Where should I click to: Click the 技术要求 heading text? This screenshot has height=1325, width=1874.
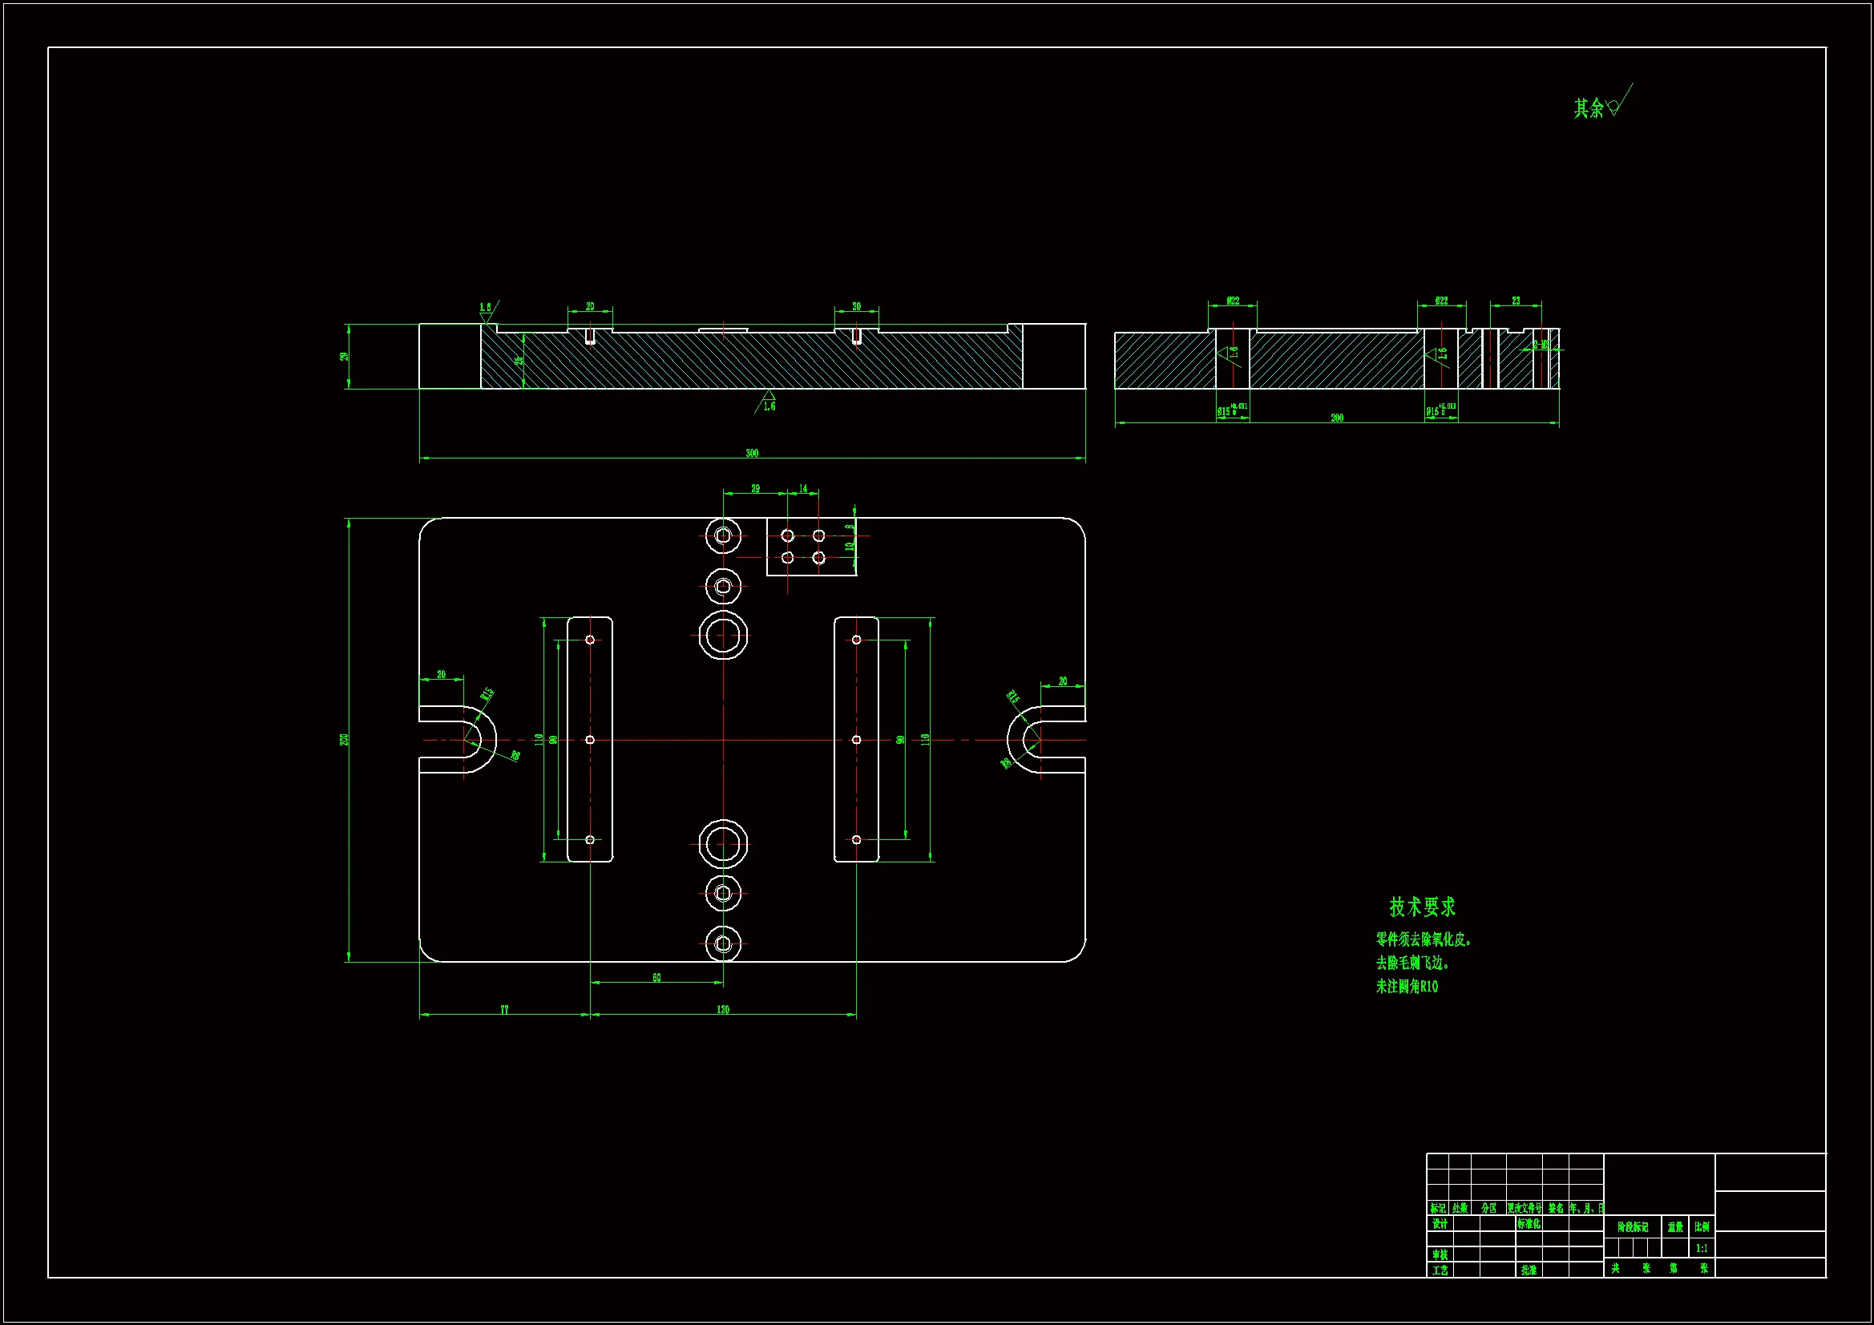point(1423,907)
